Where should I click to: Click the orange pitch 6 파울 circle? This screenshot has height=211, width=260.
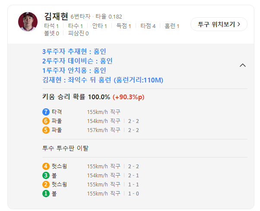46,121
